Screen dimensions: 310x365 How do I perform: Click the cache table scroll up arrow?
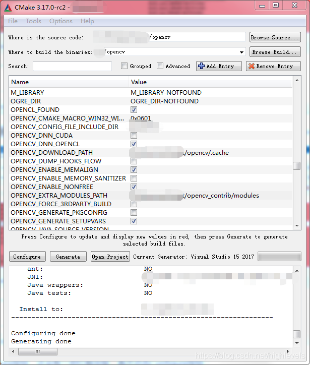(297, 80)
